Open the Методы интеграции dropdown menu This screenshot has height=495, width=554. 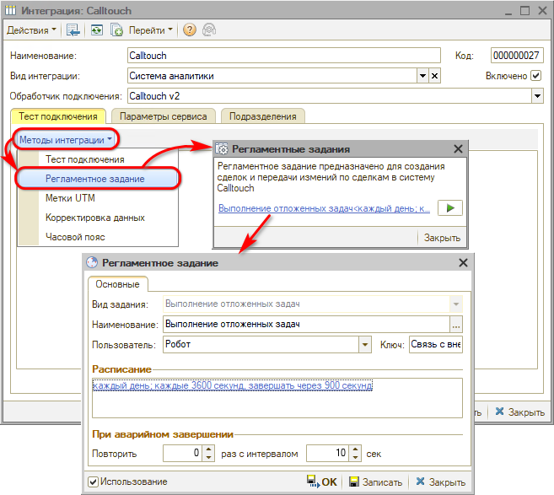coord(66,140)
